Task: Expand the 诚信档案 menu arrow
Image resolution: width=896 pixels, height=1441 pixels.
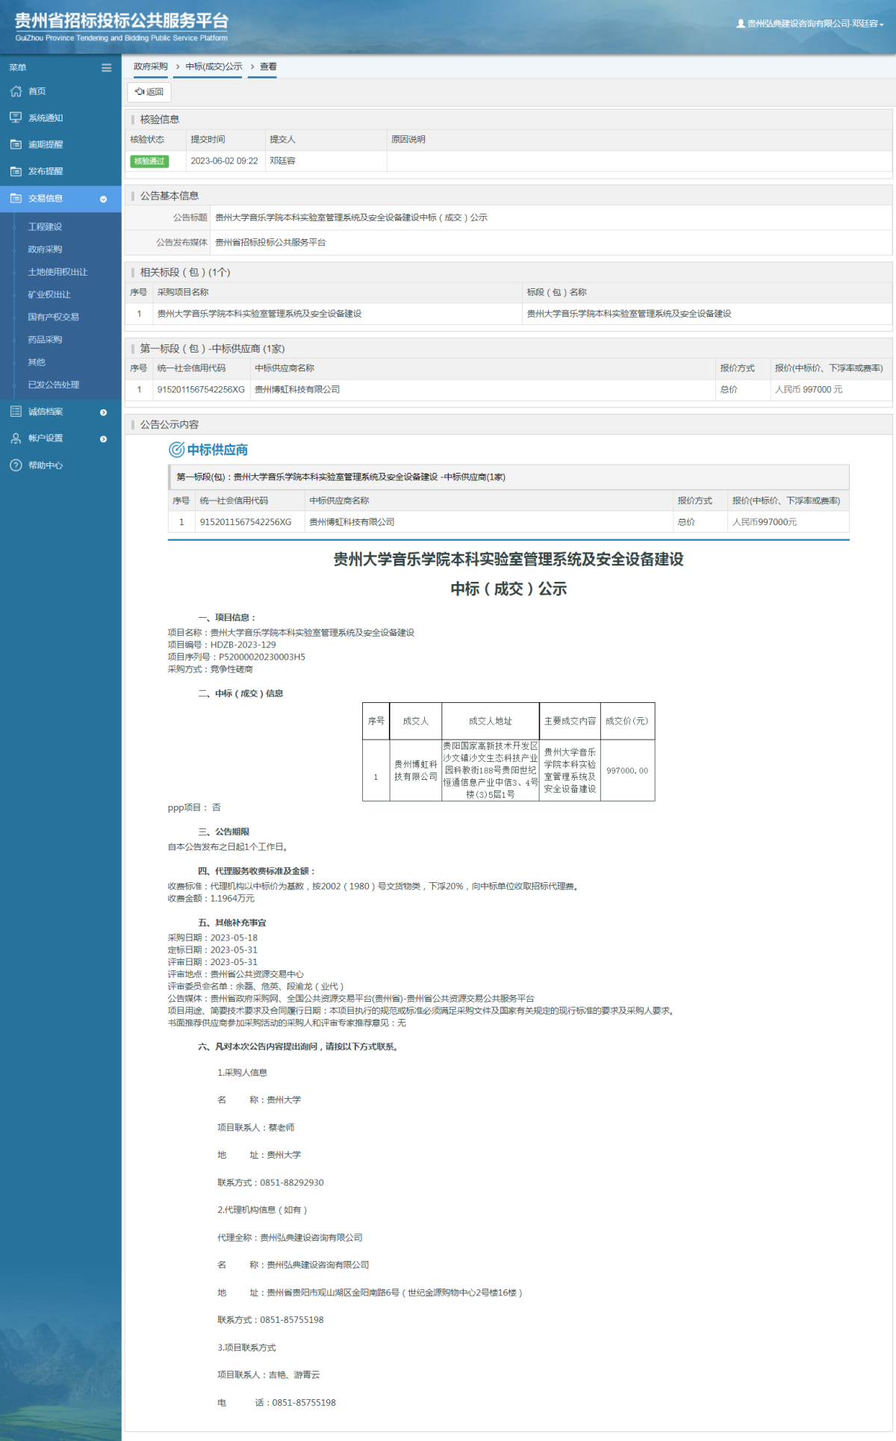Action: click(x=104, y=412)
